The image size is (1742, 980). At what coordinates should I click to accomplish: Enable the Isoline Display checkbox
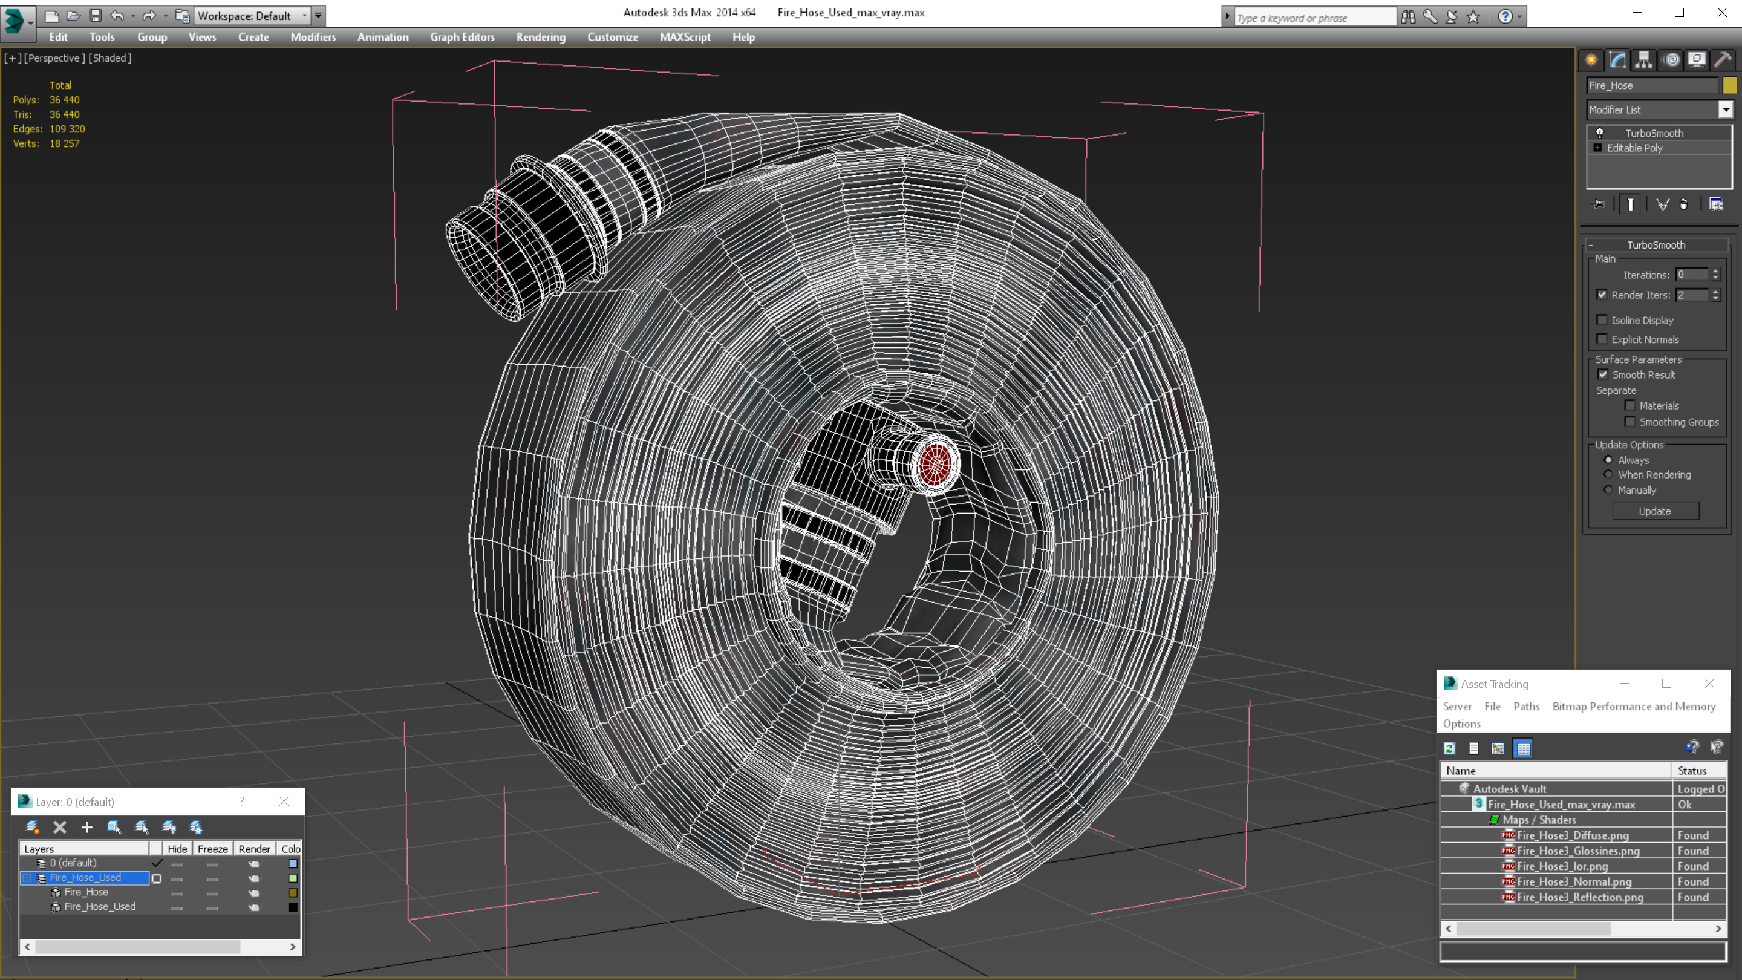[x=1602, y=320]
